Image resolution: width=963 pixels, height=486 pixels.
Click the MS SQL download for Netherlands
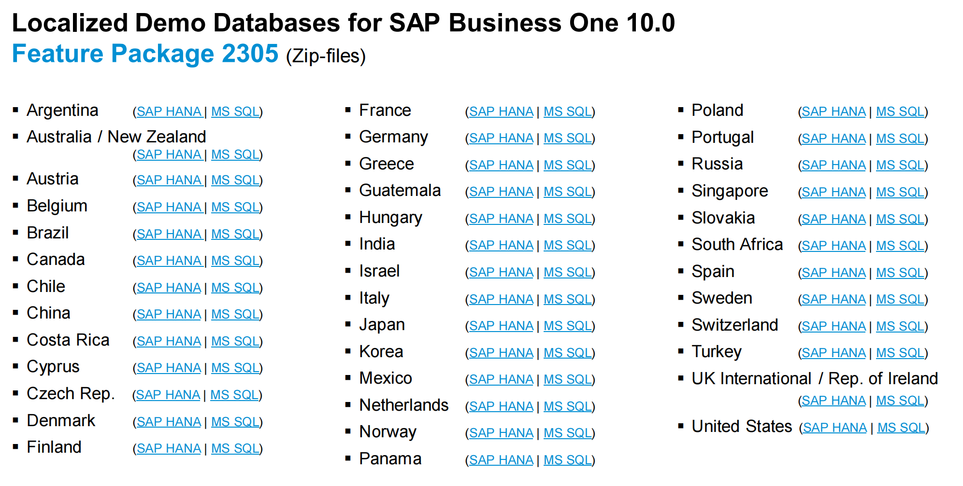point(568,406)
